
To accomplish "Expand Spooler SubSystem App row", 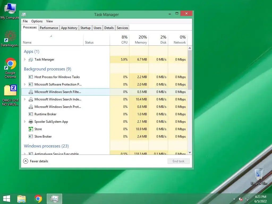I will [x=25, y=122].
